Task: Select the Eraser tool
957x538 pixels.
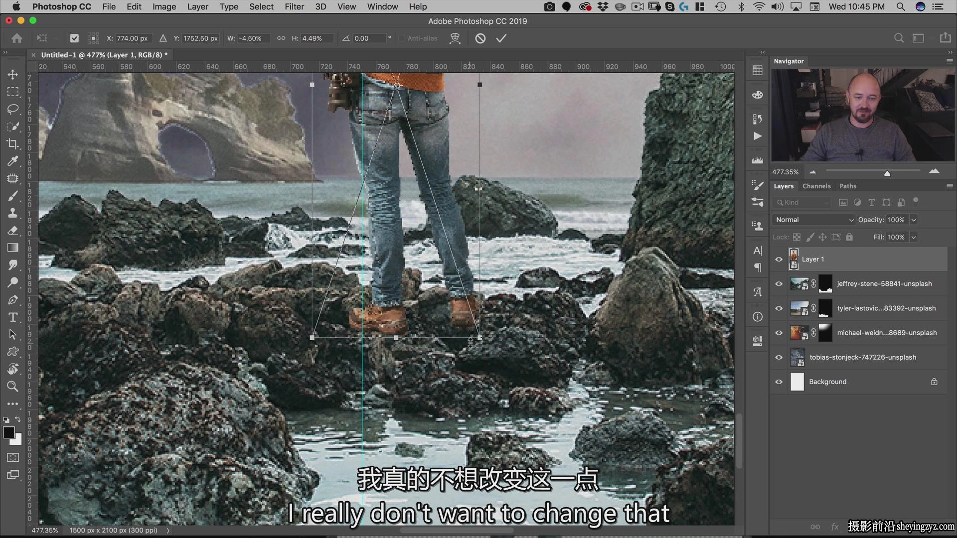Action: coord(12,231)
